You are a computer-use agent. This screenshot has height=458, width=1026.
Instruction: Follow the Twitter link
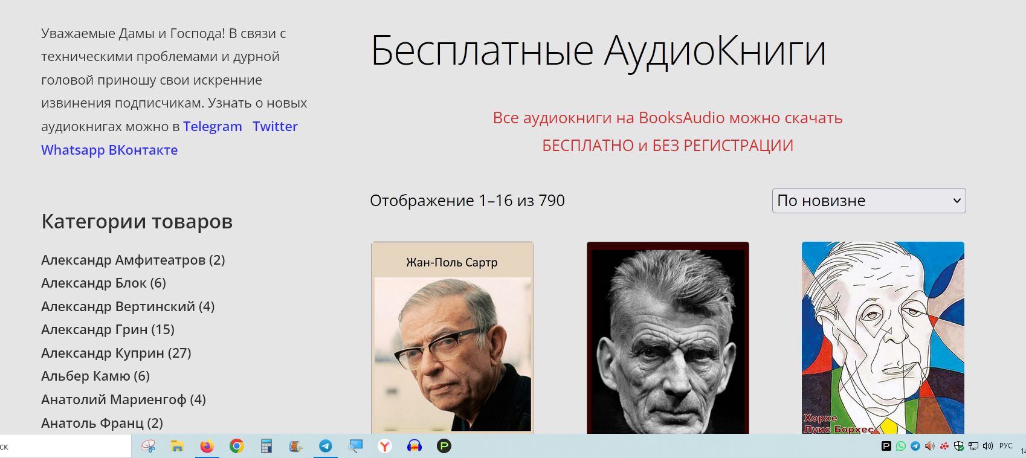[275, 126]
